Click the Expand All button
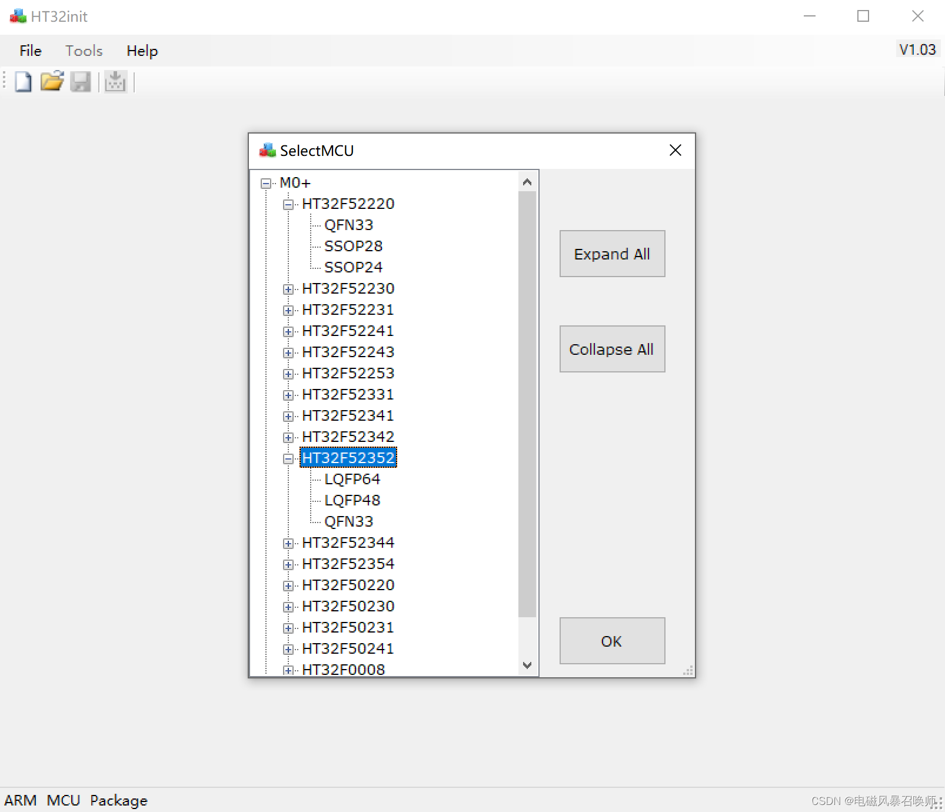Viewport: 945px width, 812px height. 612,254
